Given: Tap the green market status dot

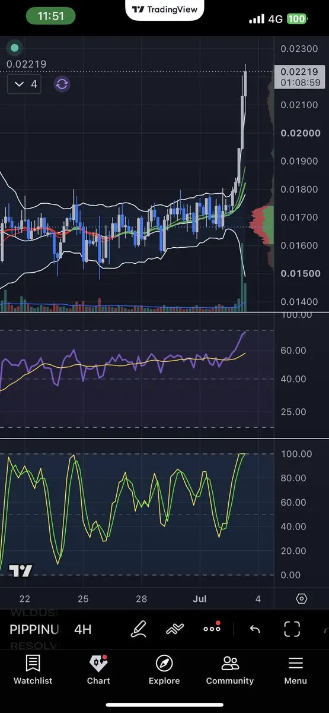Looking at the screenshot, I should 15,48.
